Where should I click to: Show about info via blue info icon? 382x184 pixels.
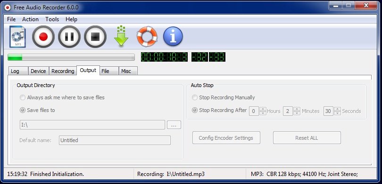(x=173, y=36)
